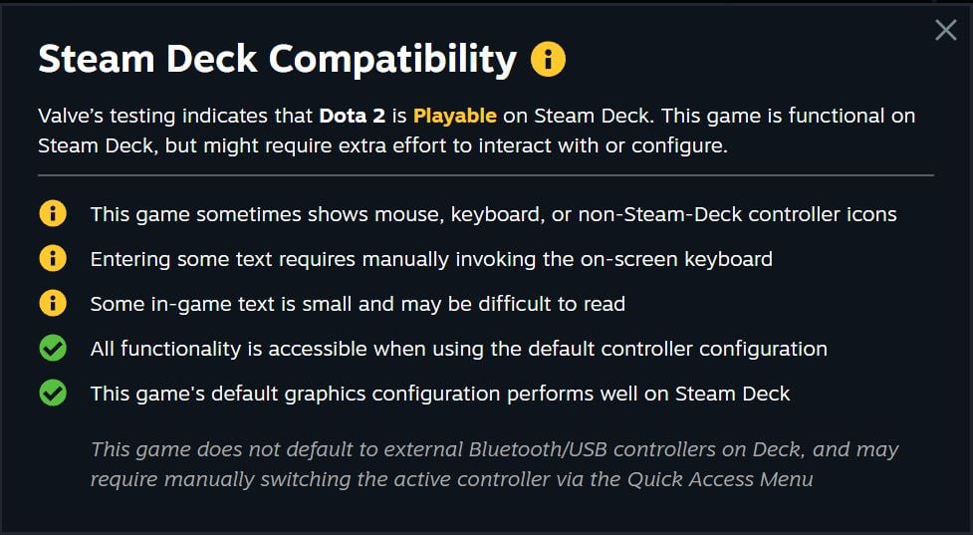This screenshot has height=535, width=973.
Task: Select the "Some in-game text is small" line
Action: (358, 304)
